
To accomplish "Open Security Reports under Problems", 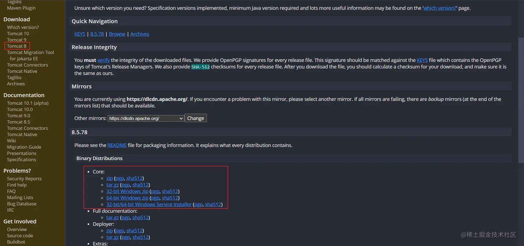I will coord(24,179).
